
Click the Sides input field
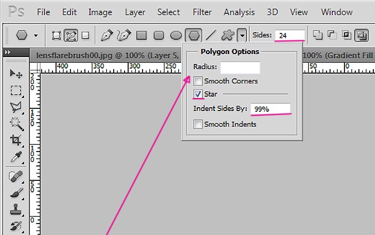(x=290, y=36)
